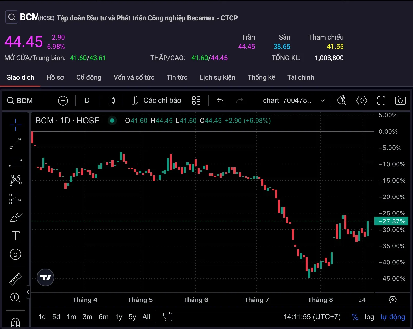This screenshot has height=329, width=413.
Task: Set chart range to 1d
Action: (42, 317)
